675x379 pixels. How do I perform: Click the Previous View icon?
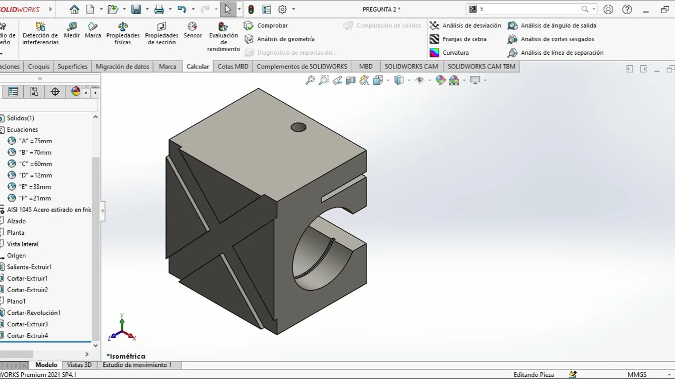337,80
